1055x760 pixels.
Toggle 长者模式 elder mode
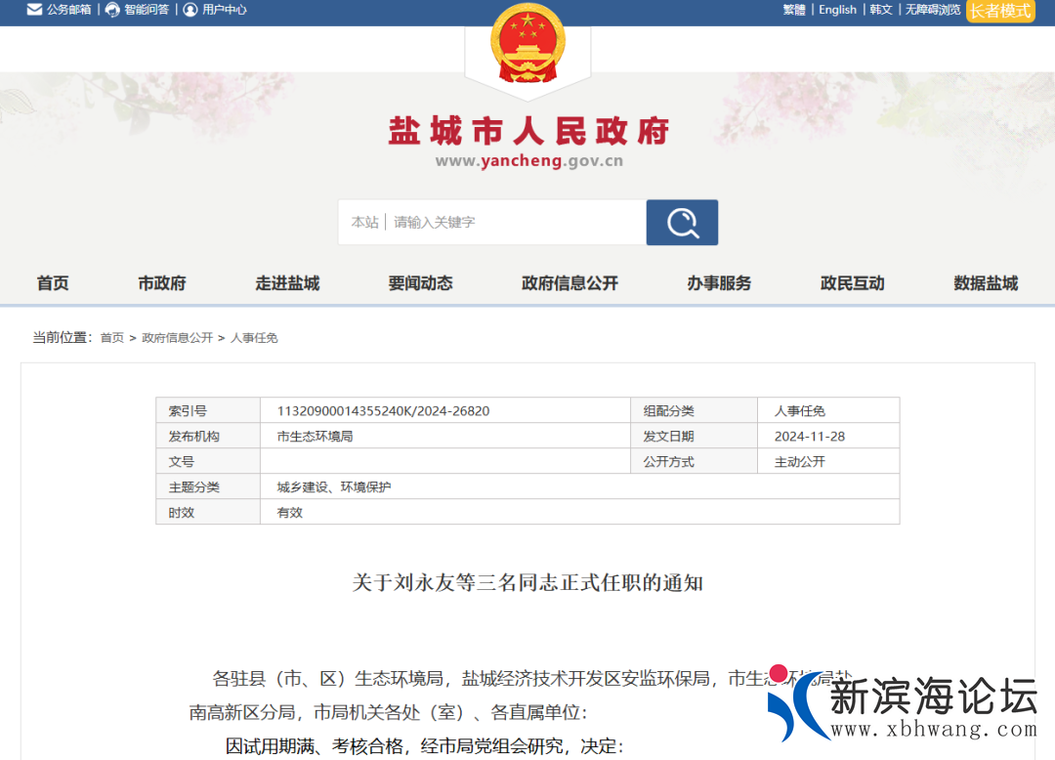1000,11
